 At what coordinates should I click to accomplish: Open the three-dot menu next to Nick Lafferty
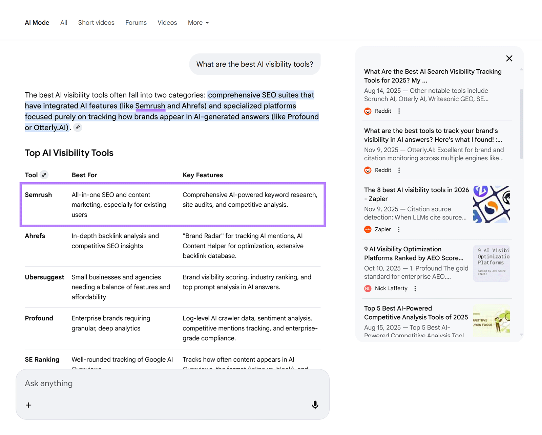click(415, 289)
